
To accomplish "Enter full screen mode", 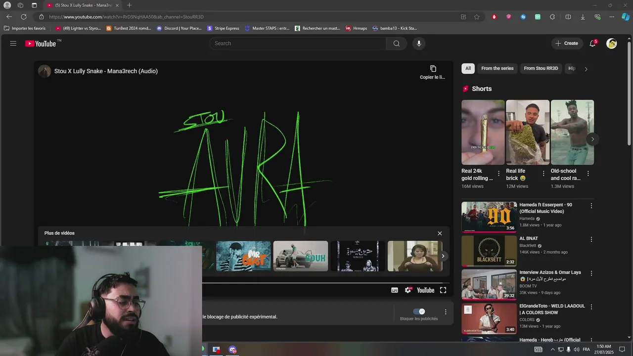I will click(443, 290).
